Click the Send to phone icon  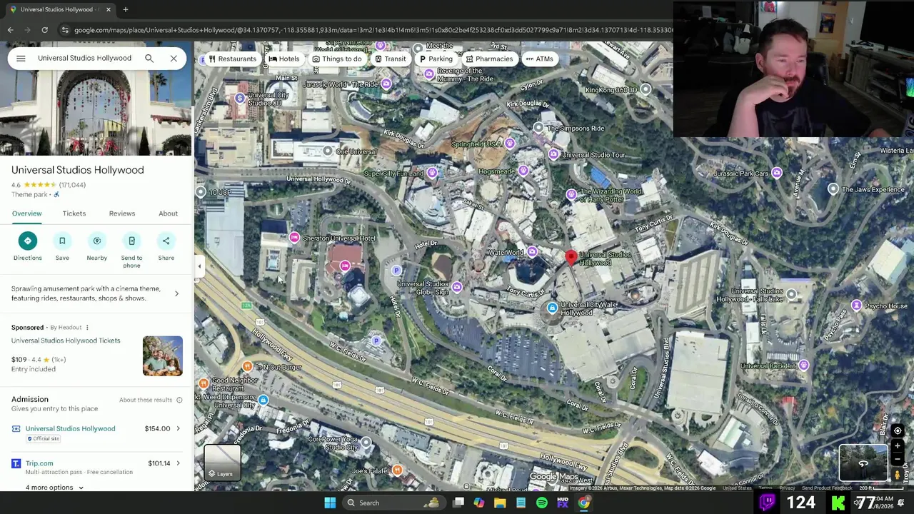click(131, 241)
